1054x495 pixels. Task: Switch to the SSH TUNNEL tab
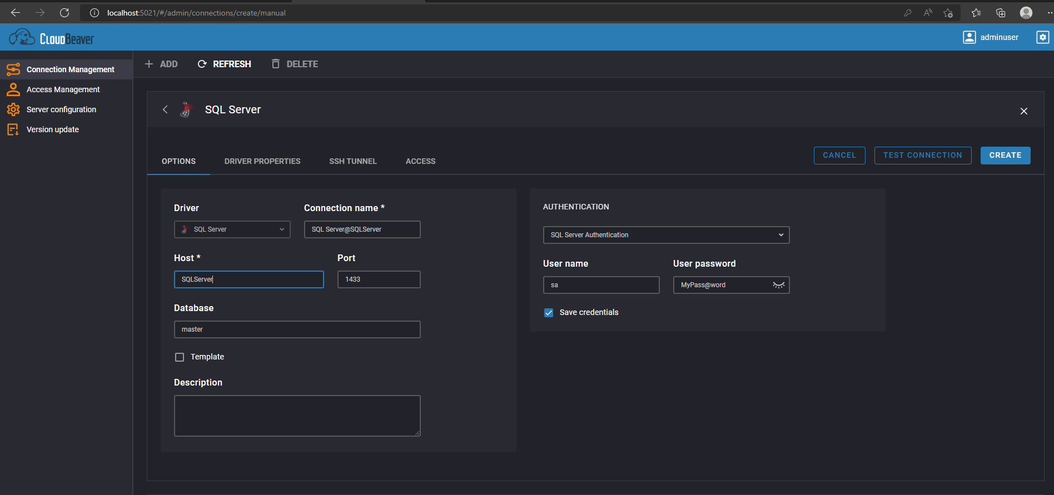click(353, 161)
